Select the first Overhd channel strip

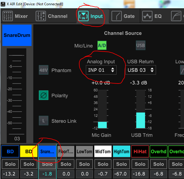(159, 151)
